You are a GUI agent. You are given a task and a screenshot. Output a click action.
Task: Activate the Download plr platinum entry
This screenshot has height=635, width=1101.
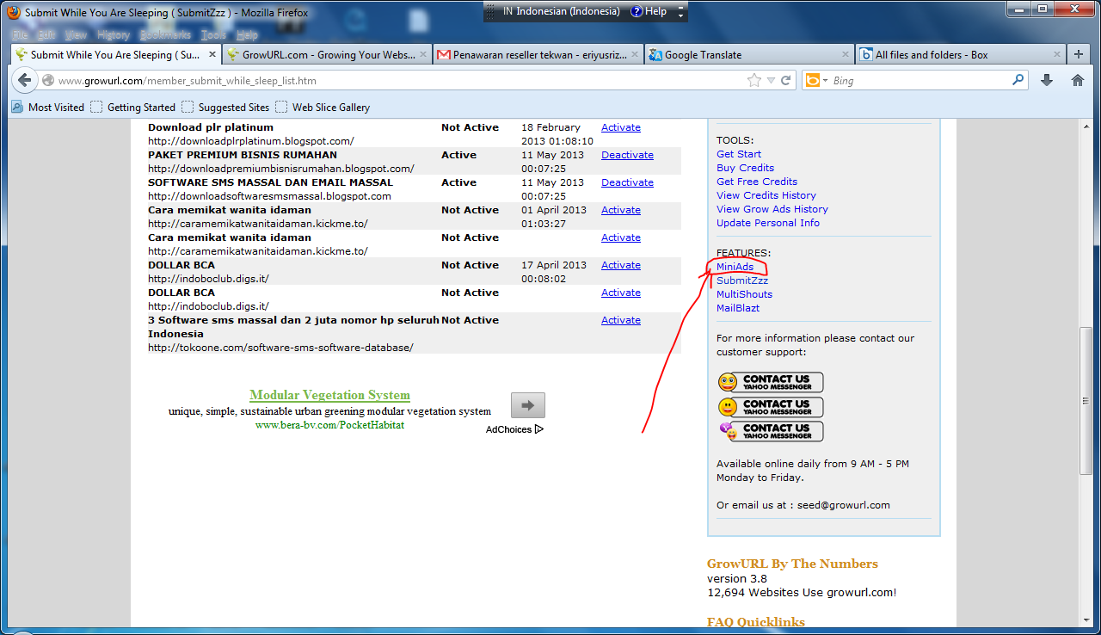[620, 127]
